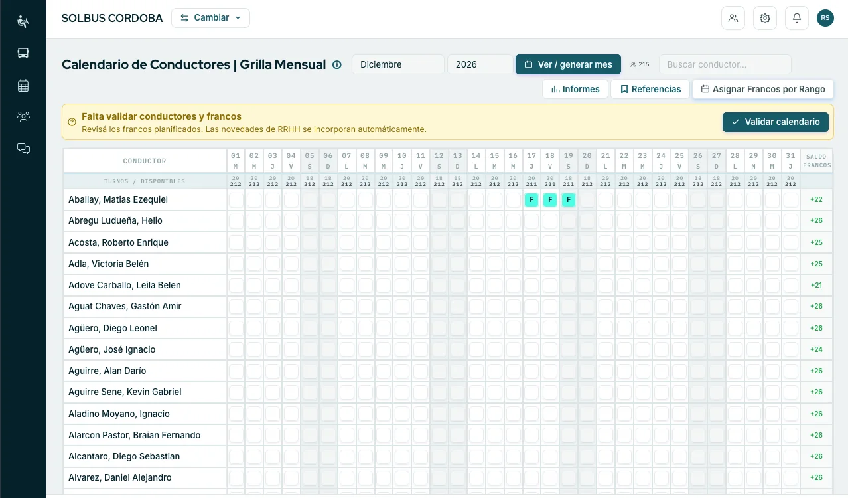The width and height of the screenshot is (848, 498).
Task: Click the SALDO FRANCOS column header
Action: tap(816, 161)
